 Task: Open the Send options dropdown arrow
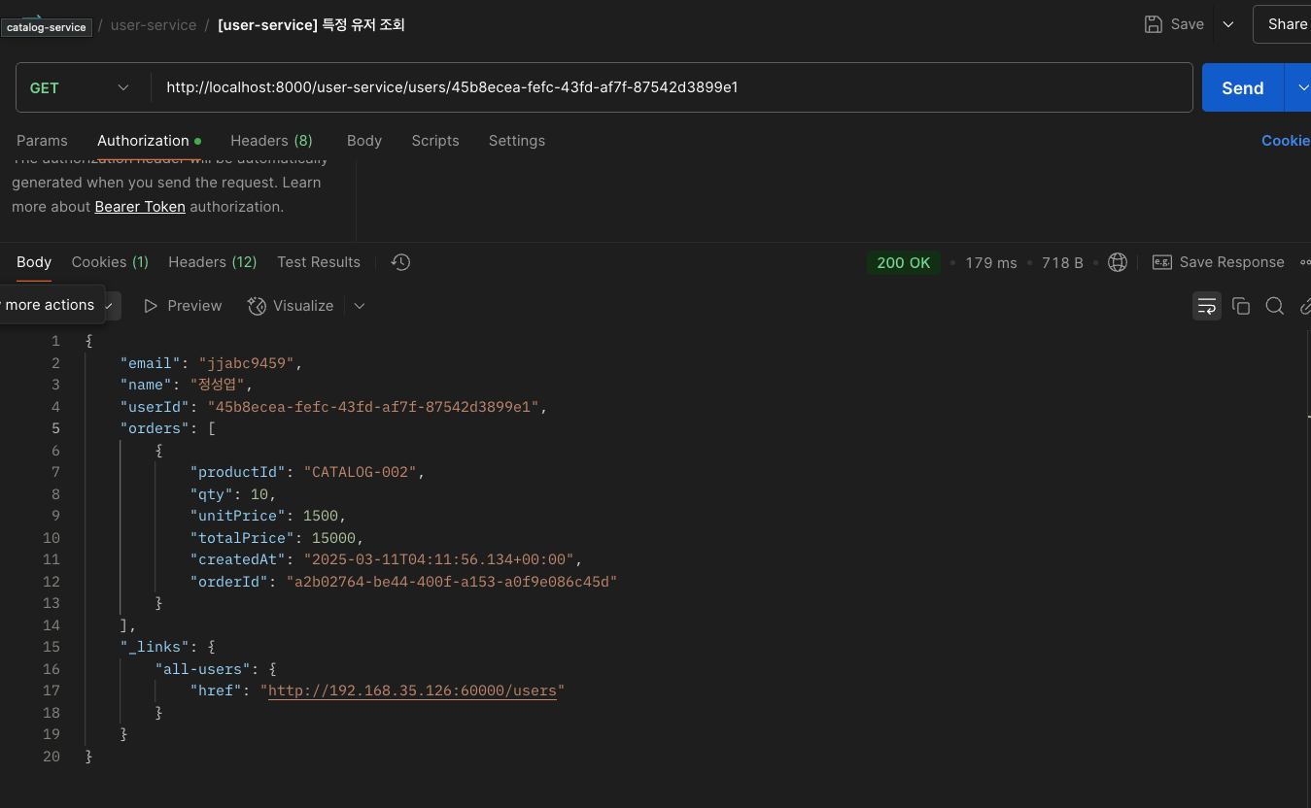1300,87
